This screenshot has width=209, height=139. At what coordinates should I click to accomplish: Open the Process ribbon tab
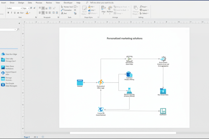(x=39, y=3)
